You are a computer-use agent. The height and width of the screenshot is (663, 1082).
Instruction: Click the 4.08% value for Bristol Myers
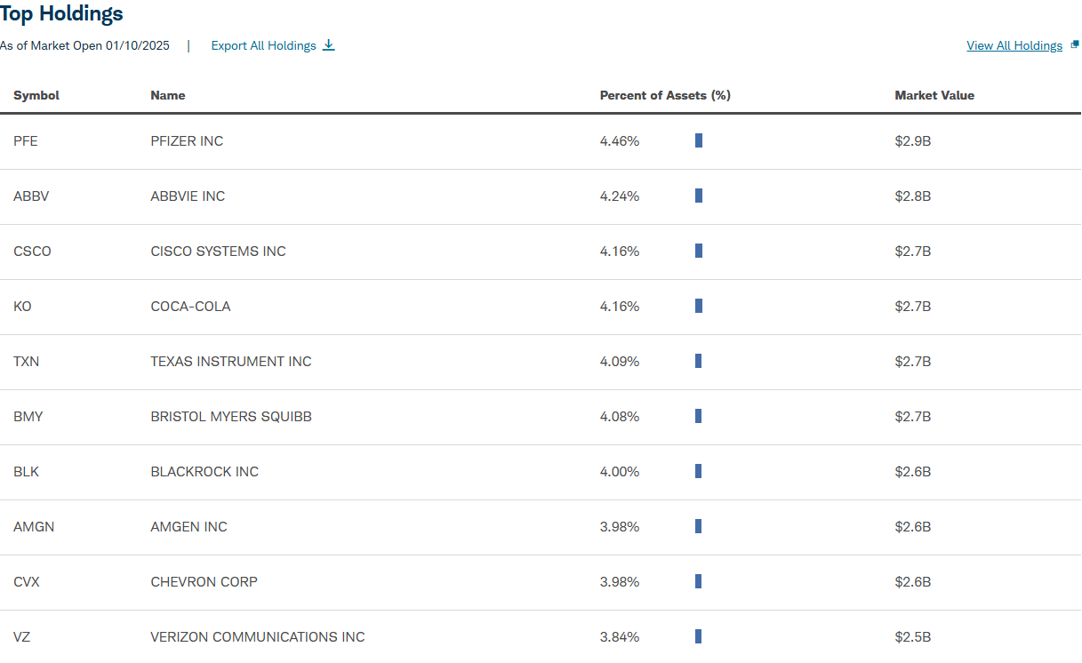click(x=620, y=416)
